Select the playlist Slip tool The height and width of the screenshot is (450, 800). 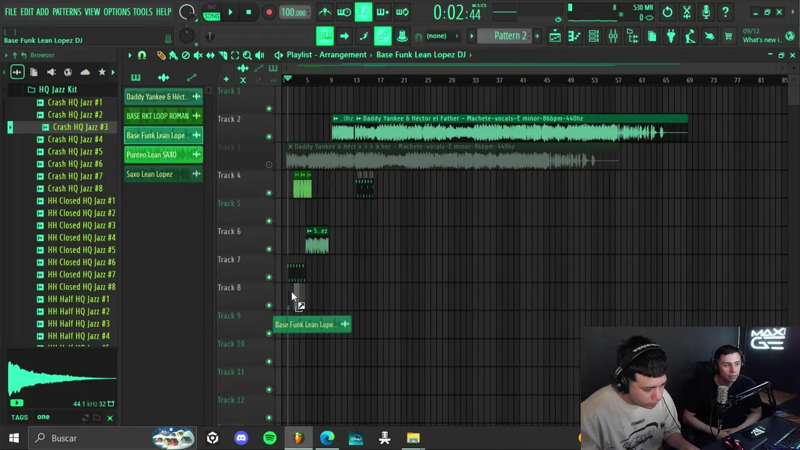tap(211, 55)
